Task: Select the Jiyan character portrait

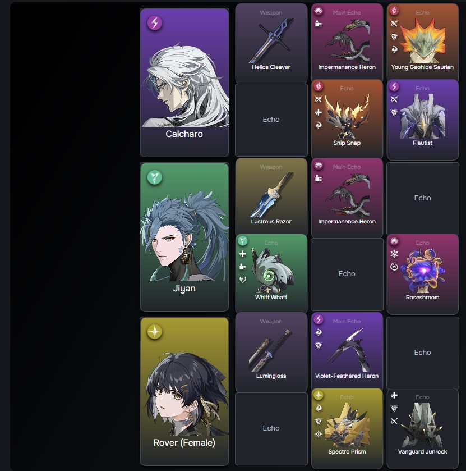Action: [184, 237]
